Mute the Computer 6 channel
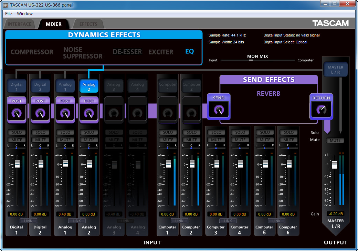The width and height of the screenshot is (358, 251). point(288,139)
